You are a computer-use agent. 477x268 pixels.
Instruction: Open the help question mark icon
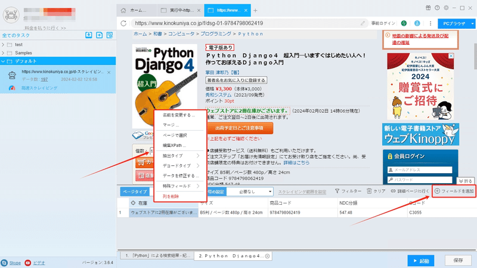437,8
